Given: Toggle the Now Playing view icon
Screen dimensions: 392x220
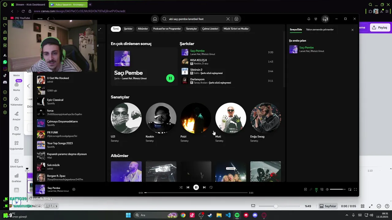Looking at the screenshot, I should (x=305, y=189).
